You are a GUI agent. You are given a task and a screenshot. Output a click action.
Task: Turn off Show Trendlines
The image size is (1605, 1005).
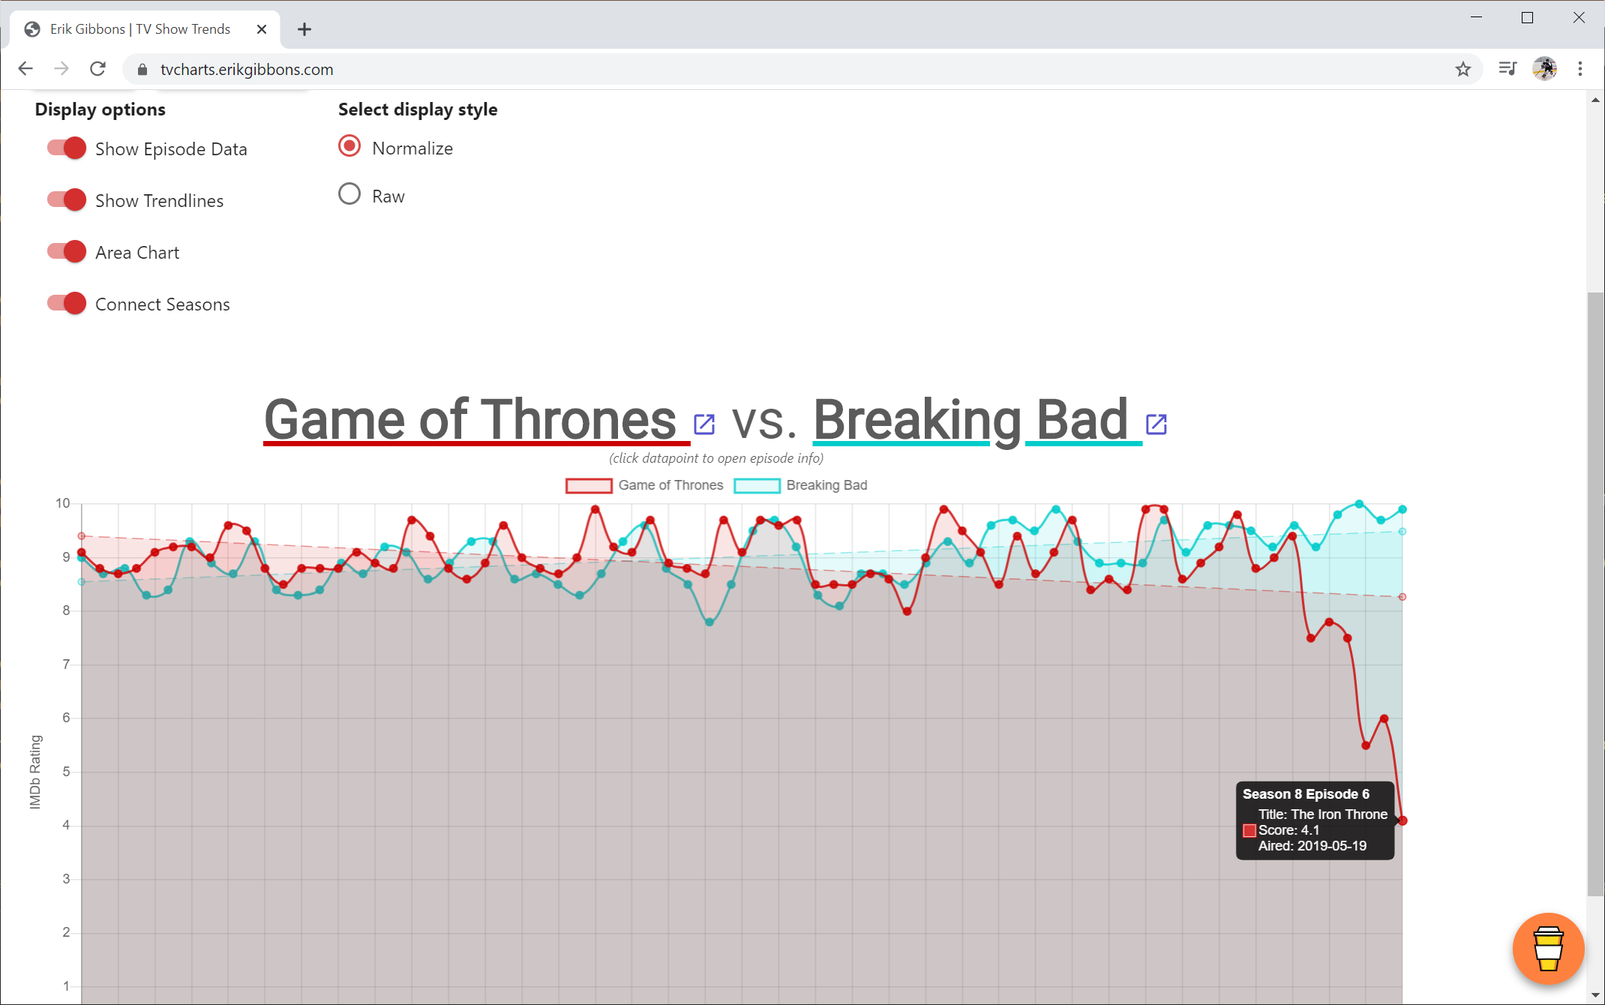point(66,199)
